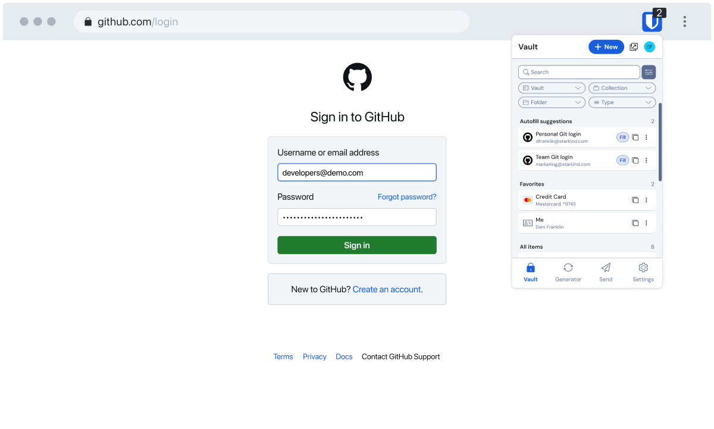
Task: Open more options for the Me identity
Action: pyautogui.click(x=646, y=223)
